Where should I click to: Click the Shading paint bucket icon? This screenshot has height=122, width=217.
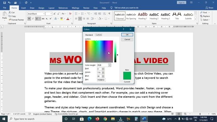click(x=100, y=19)
